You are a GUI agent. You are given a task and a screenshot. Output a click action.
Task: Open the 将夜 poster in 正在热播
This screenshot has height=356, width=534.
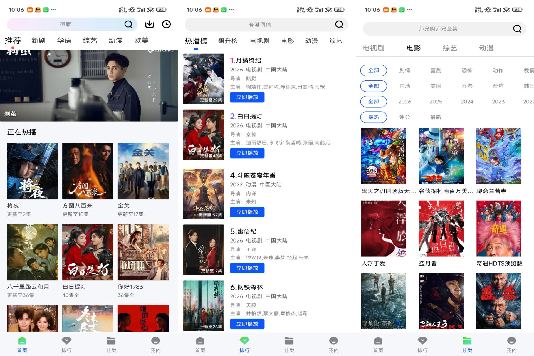[32, 170]
